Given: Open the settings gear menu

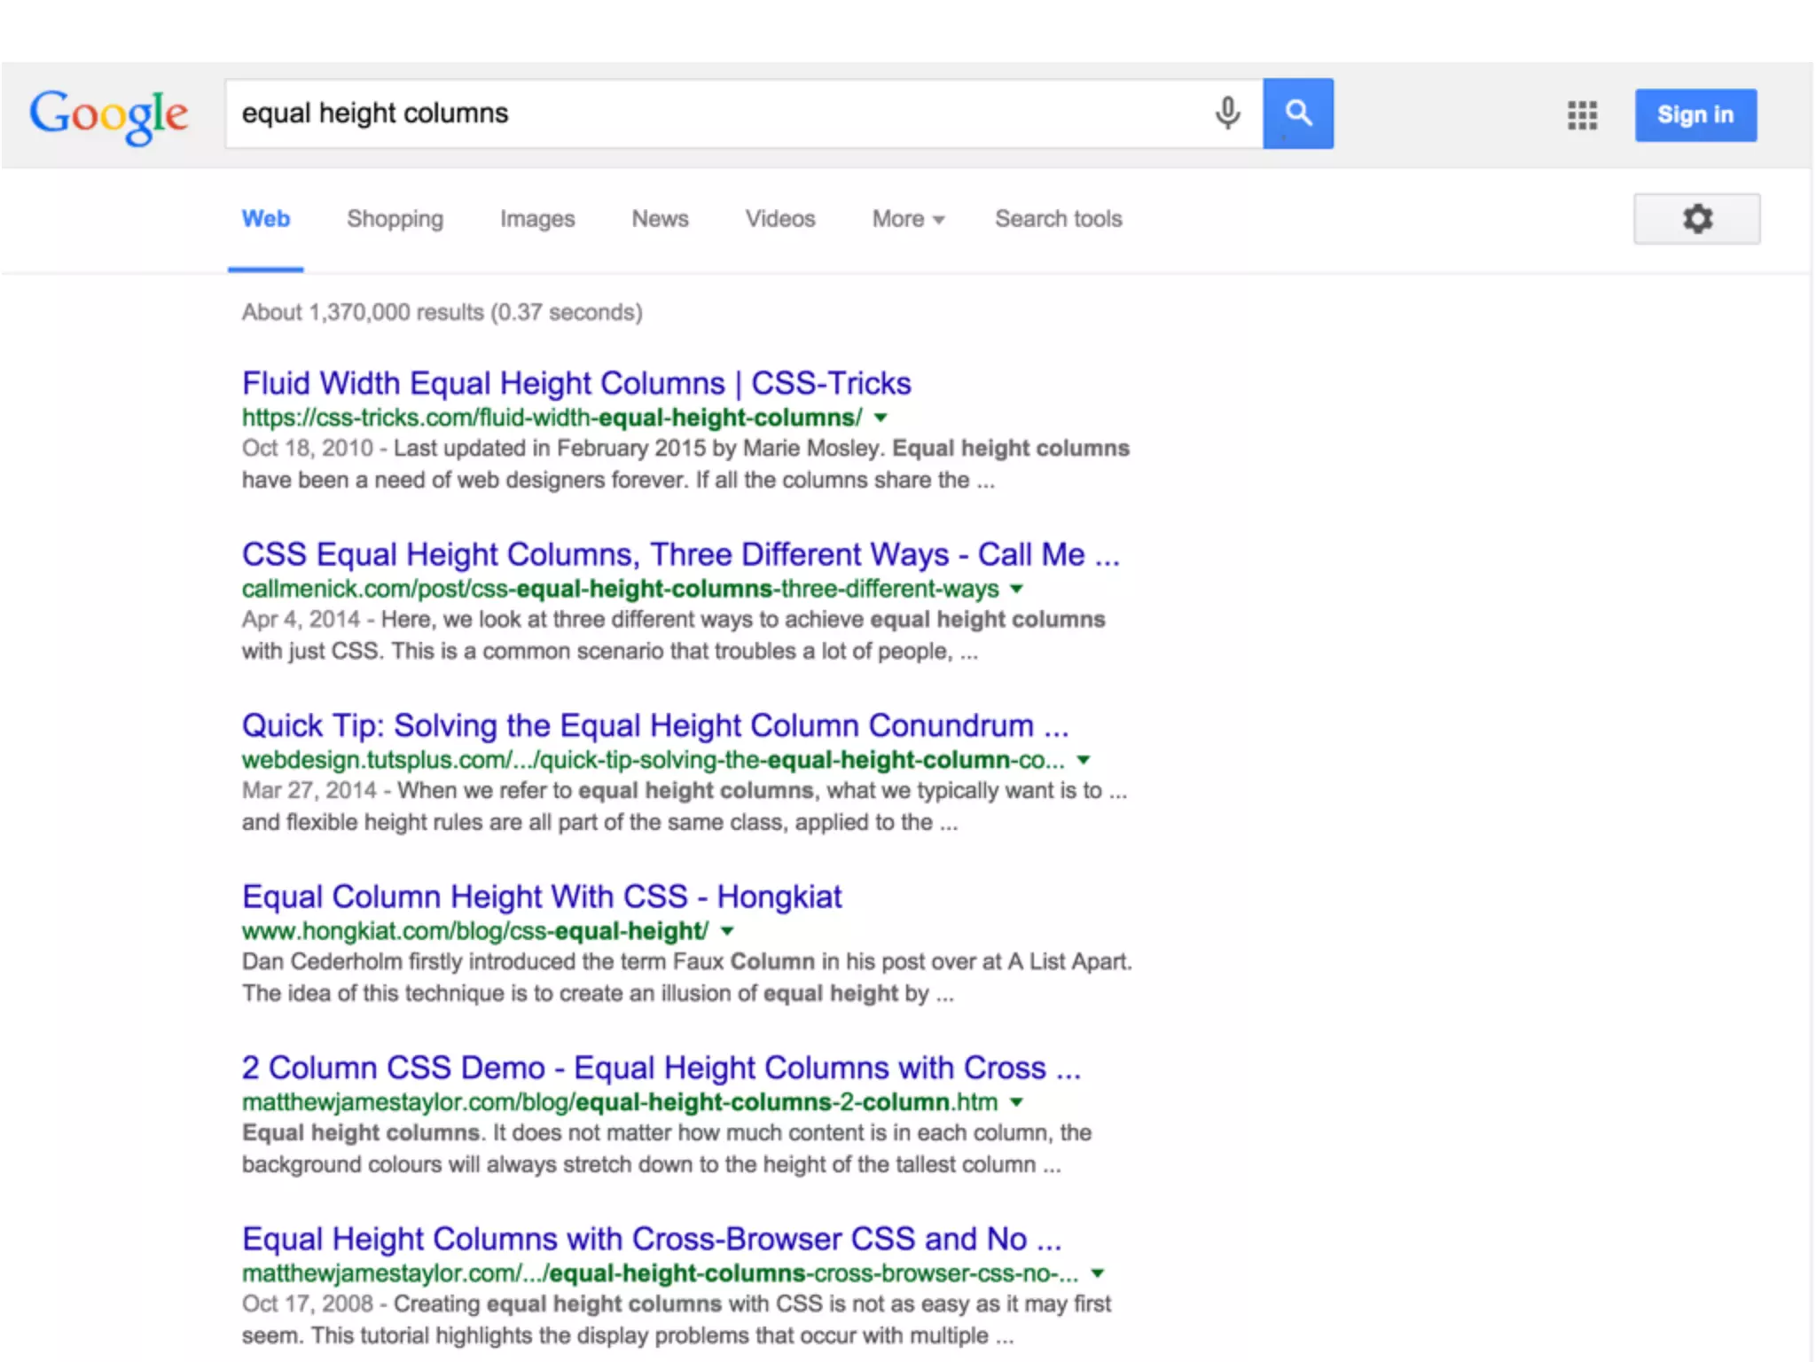Looking at the screenshot, I should (1697, 219).
